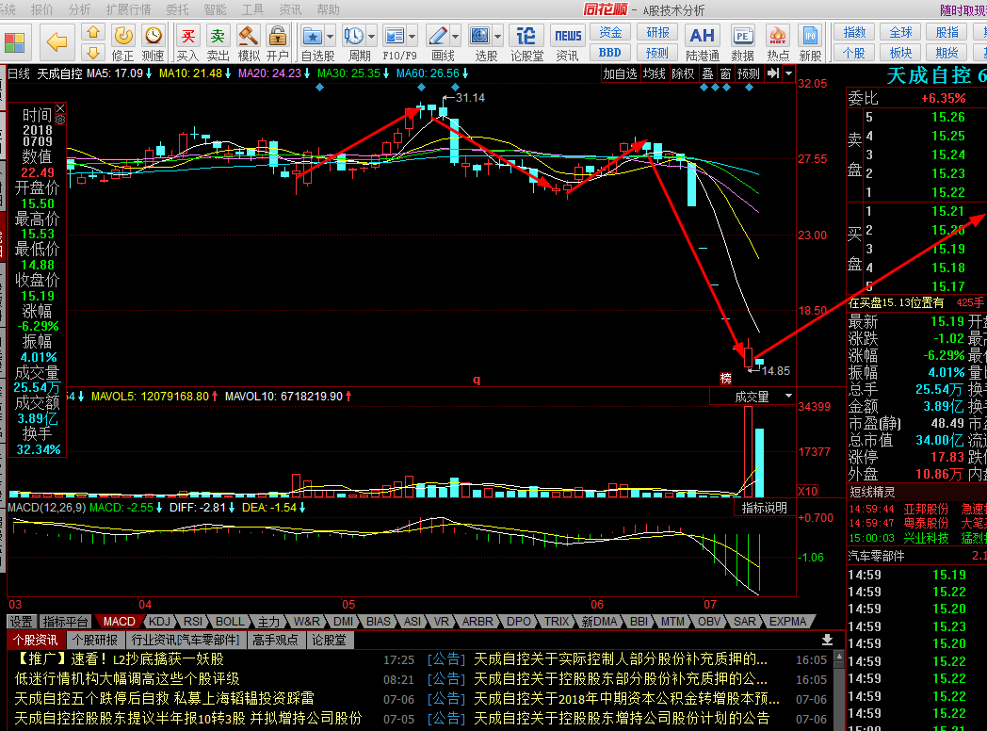Close the time data info panel
The image size is (987, 731).
(60, 109)
